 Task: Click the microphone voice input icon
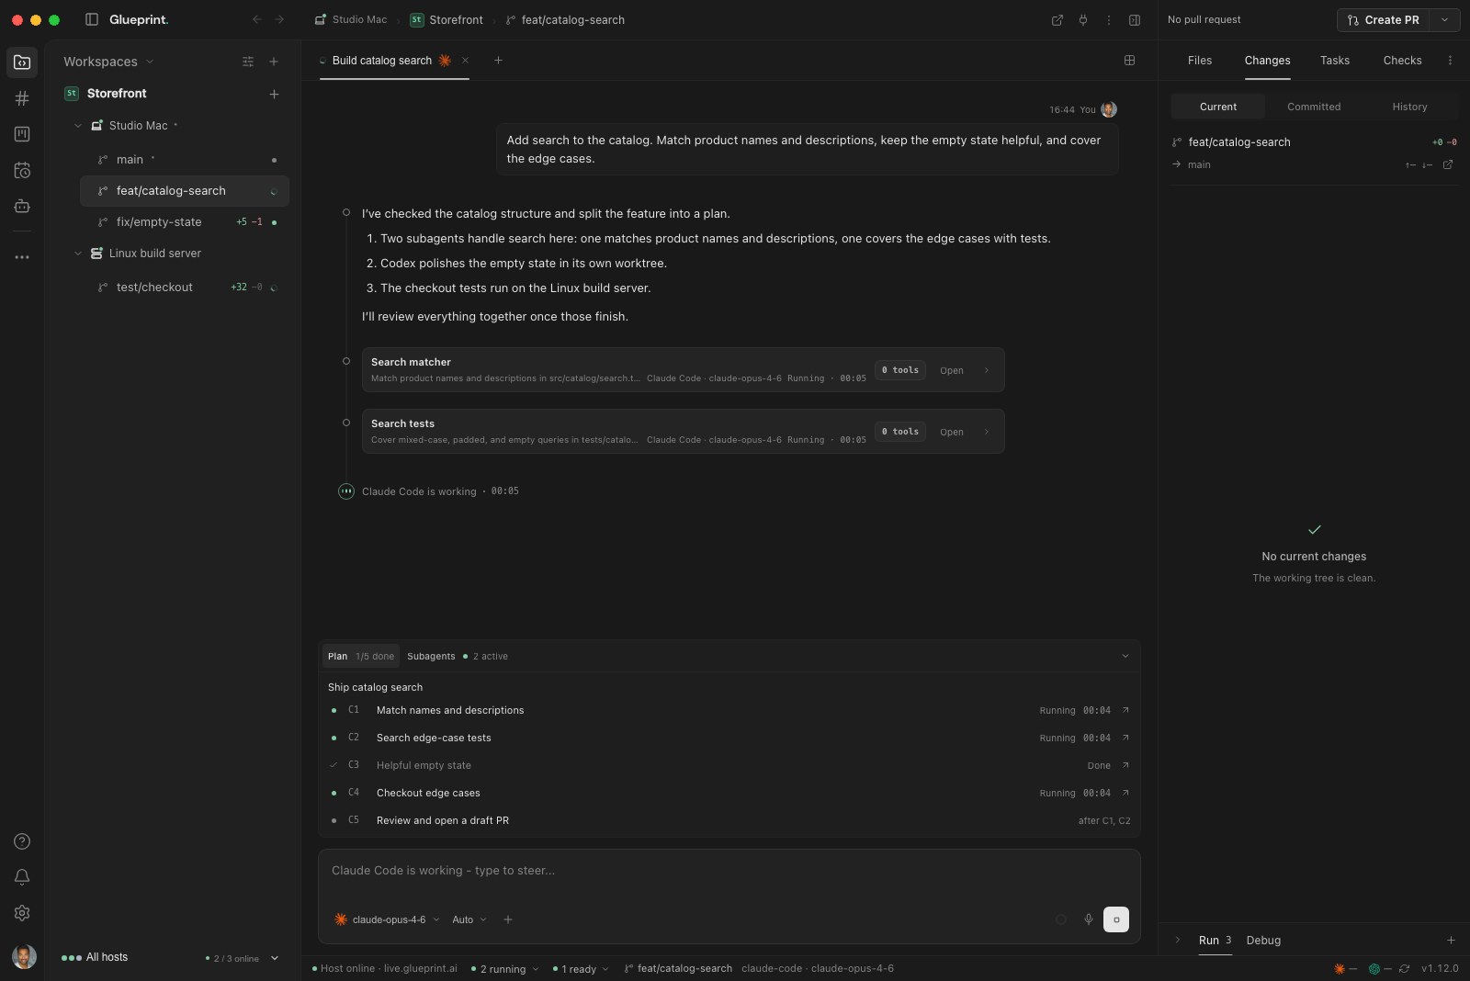(x=1089, y=919)
